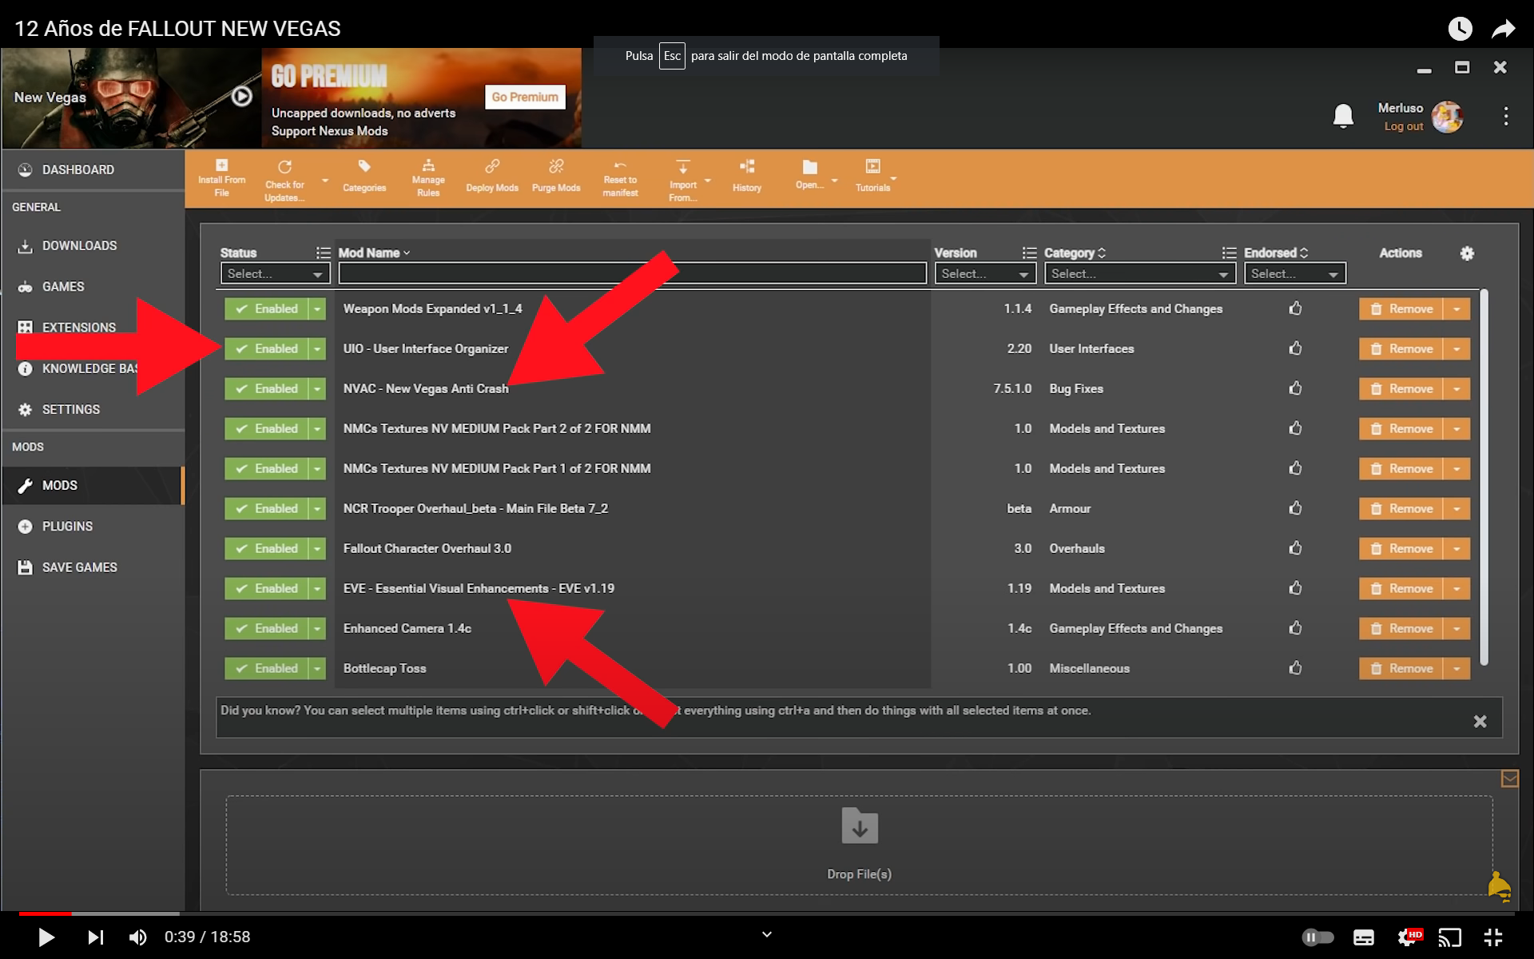
Task: Expand Remove options for Enhanced Camera
Action: tap(1457, 628)
